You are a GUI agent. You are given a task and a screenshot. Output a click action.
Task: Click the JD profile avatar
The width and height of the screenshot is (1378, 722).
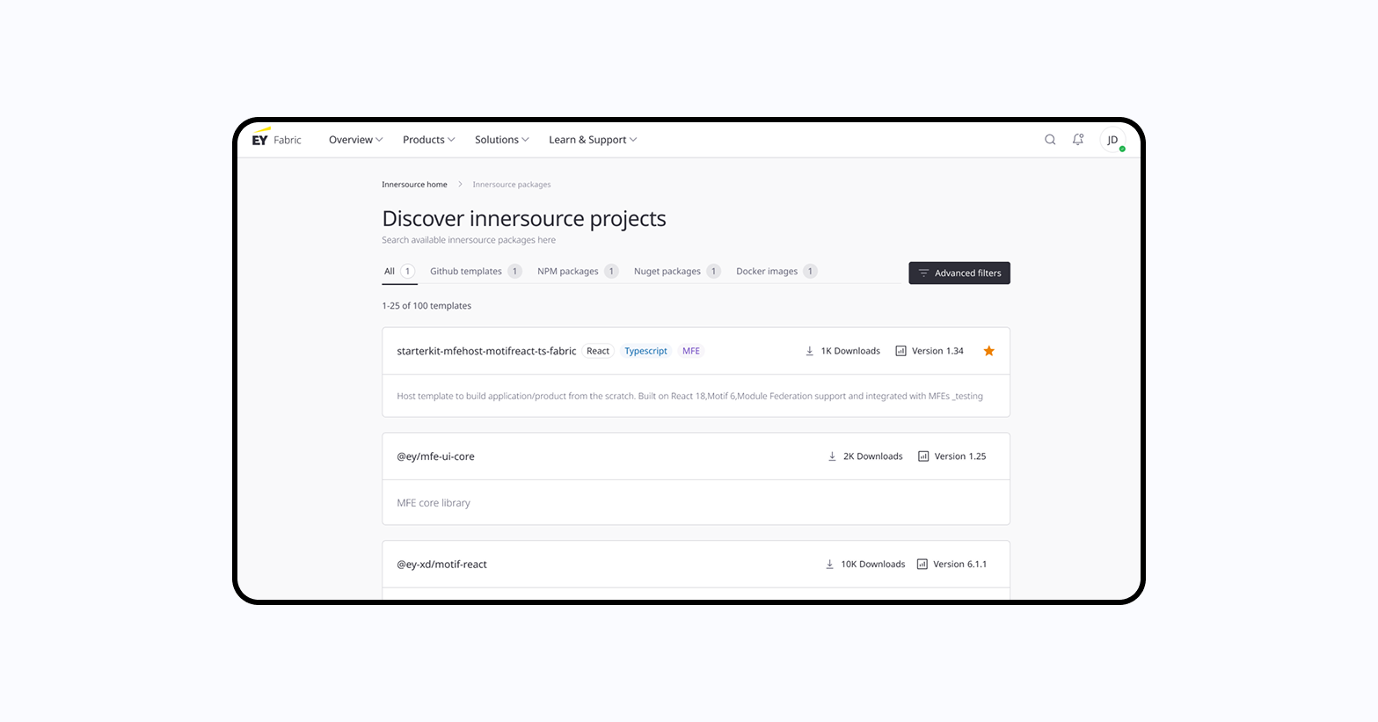[1112, 139]
